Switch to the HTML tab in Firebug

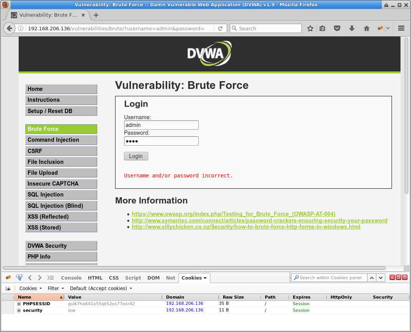[95, 278]
